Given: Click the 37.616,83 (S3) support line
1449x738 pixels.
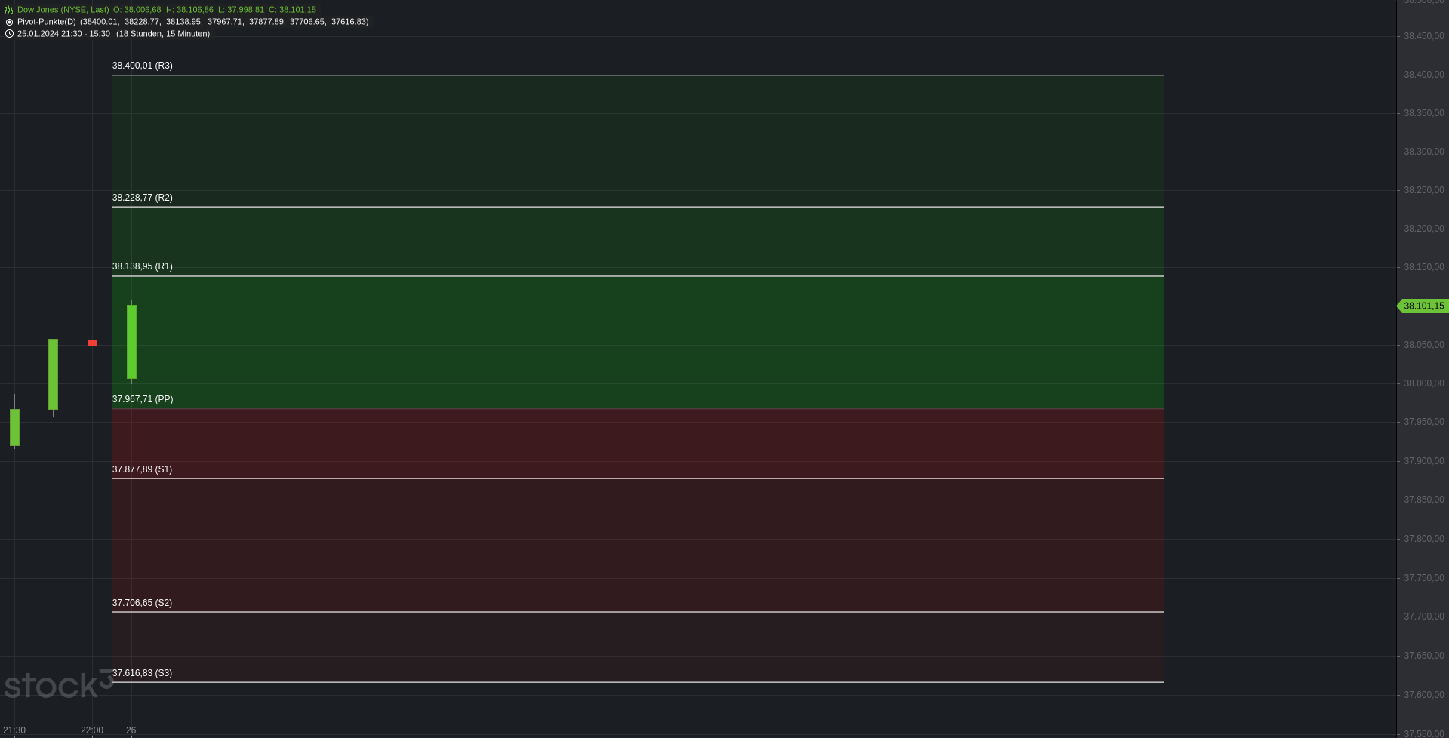Looking at the screenshot, I should (x=638, y=682).
